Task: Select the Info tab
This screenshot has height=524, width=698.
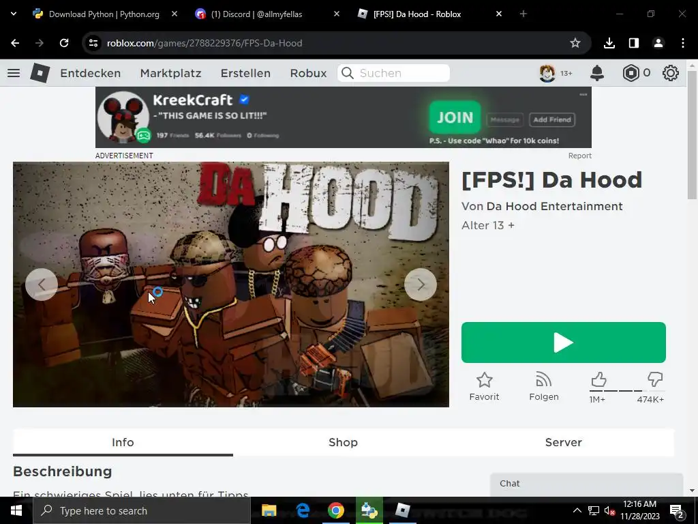Action: point(123,442)
